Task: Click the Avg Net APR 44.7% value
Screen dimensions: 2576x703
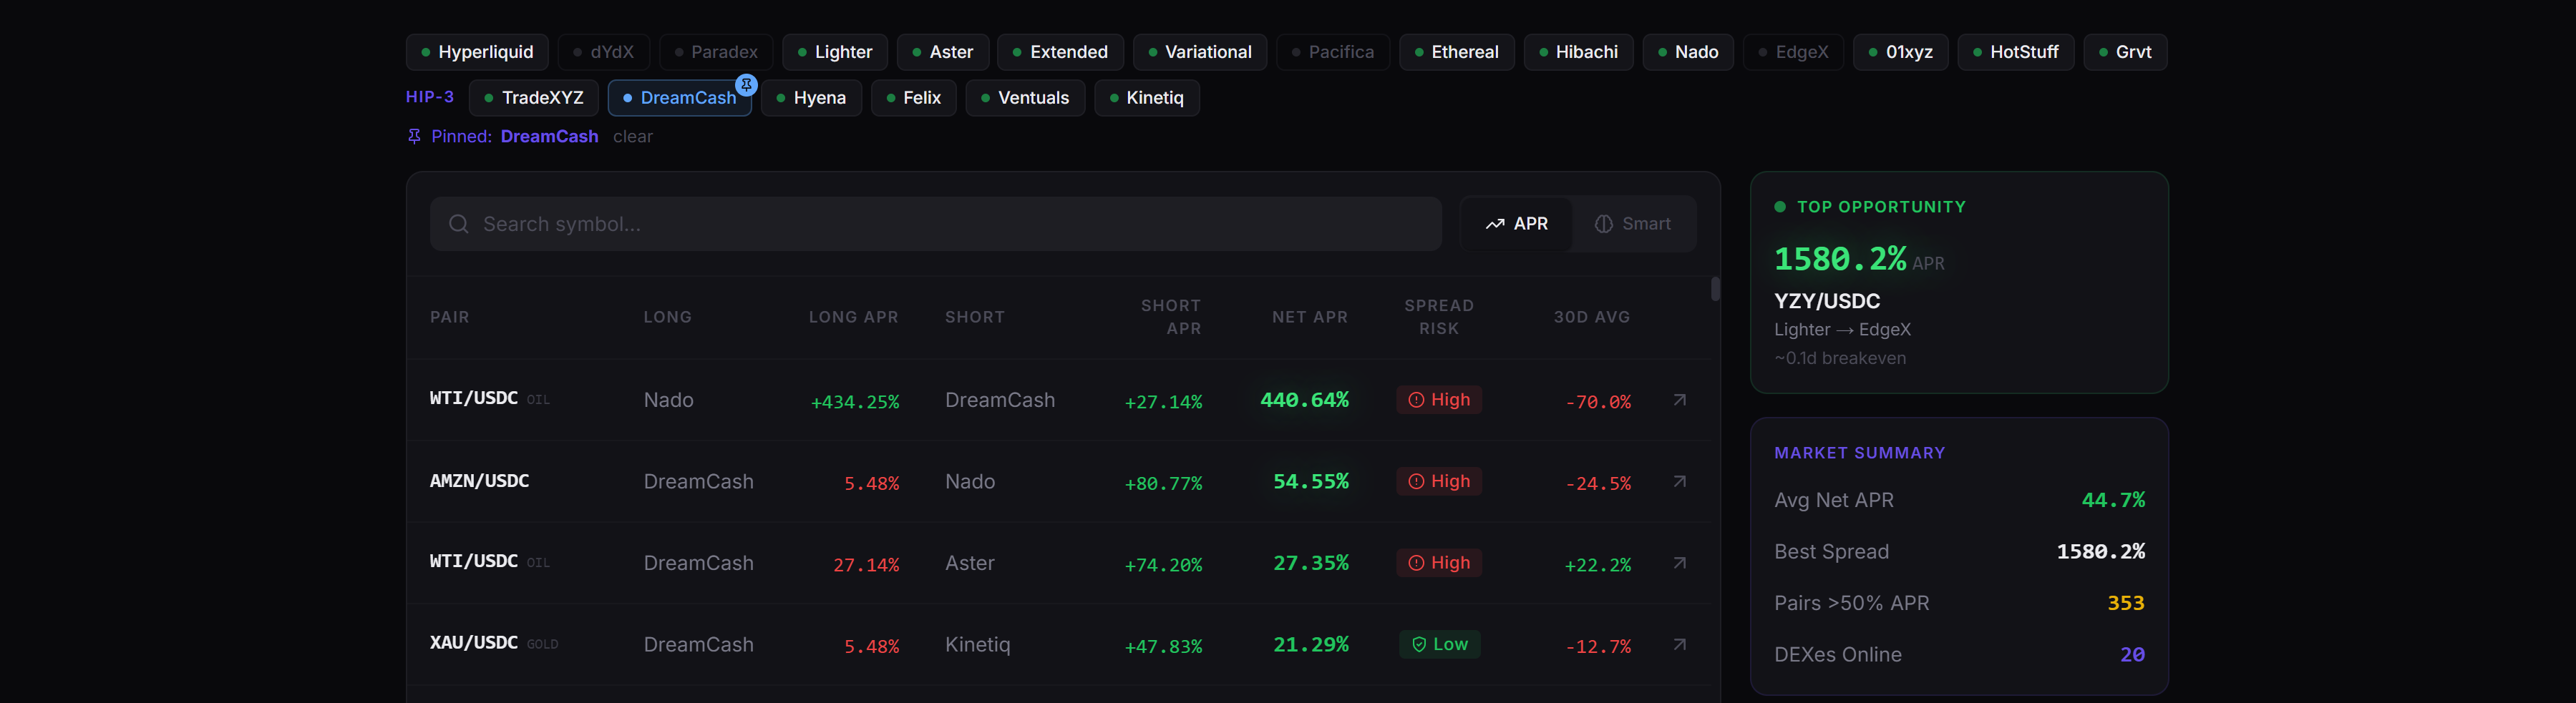Action: 2113,501
